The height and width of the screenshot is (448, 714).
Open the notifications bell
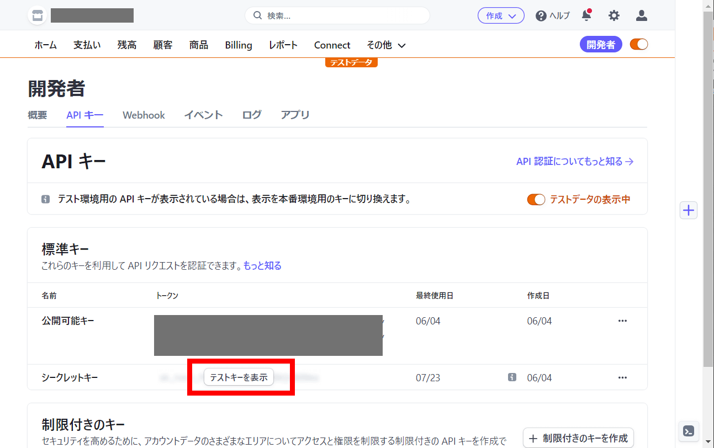[x=586, y=15]
